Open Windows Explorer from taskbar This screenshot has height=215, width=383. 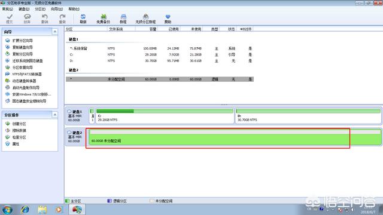[x=42, y=210]
